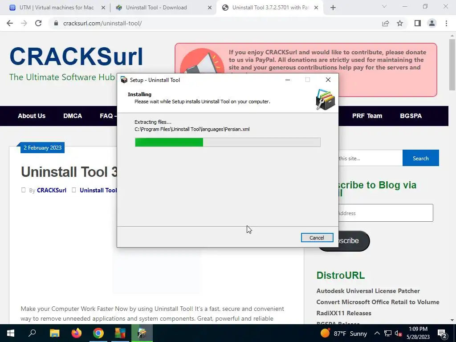The image size is (456, 342).
Task: Open the notification center icon
Action: tap(442, 333)
